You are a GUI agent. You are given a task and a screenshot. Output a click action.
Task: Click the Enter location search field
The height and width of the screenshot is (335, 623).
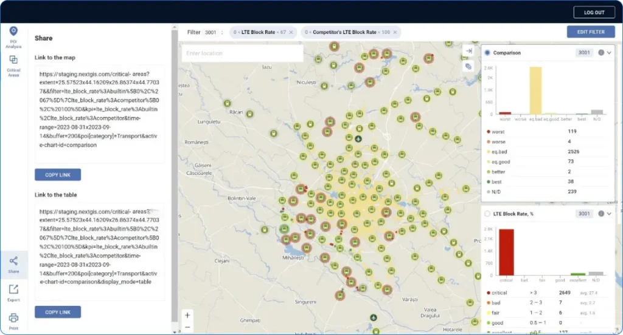pos(242,53)
